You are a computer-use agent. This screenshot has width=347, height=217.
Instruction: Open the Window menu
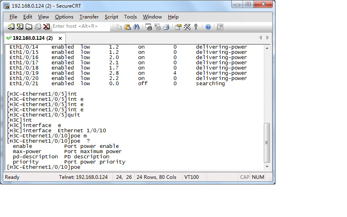coord(152,17)
